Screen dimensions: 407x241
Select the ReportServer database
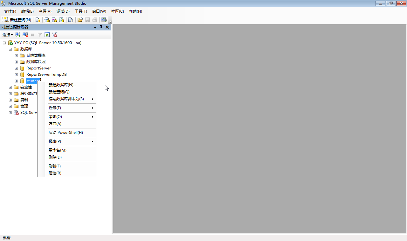pos(38,68)
